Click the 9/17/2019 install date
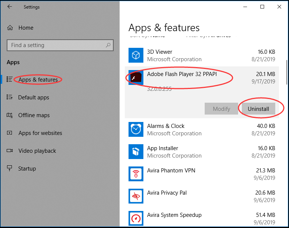The width and height of the screenshot is (289, 228). [263, 81]
